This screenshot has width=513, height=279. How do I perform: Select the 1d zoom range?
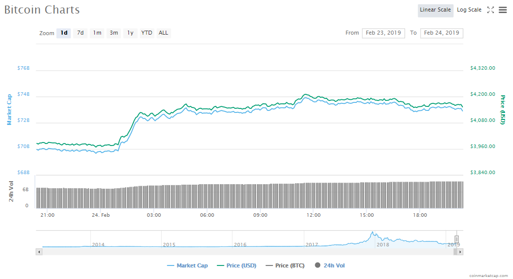click(64, 33)
